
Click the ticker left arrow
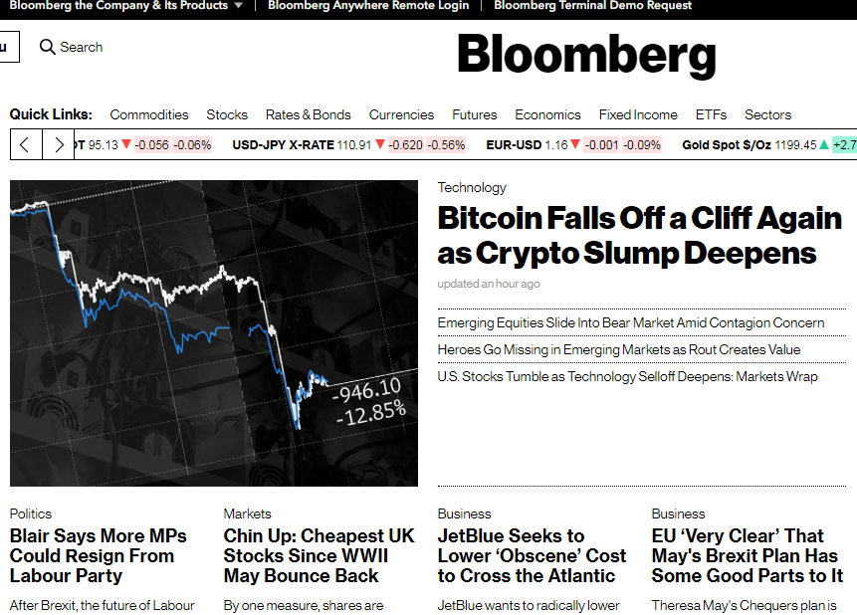pos(25,144)
